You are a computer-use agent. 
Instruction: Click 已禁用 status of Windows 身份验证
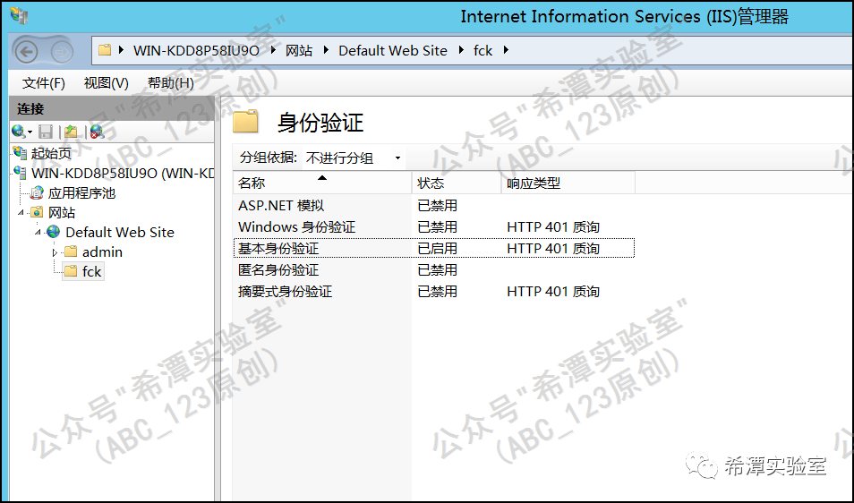pos(438,227)
